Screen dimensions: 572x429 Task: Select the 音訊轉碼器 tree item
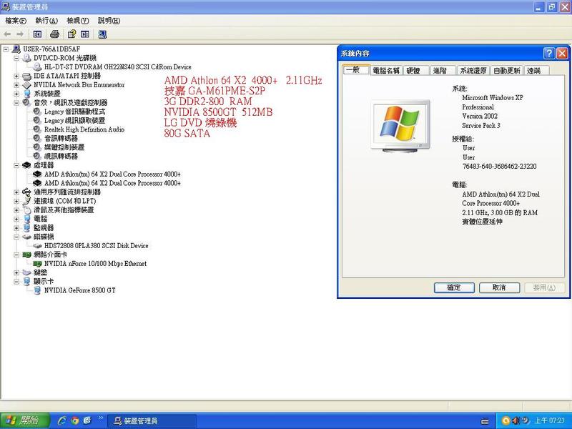(x=61, y=138)
